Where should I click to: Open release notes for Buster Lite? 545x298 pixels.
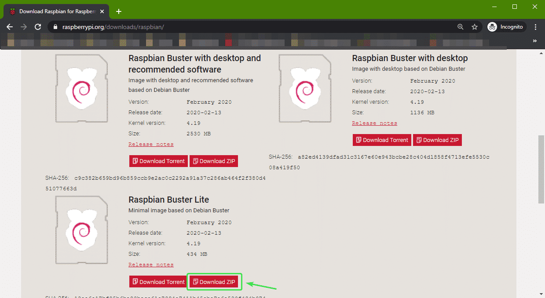pyautogui.click(x=151, y=265)
